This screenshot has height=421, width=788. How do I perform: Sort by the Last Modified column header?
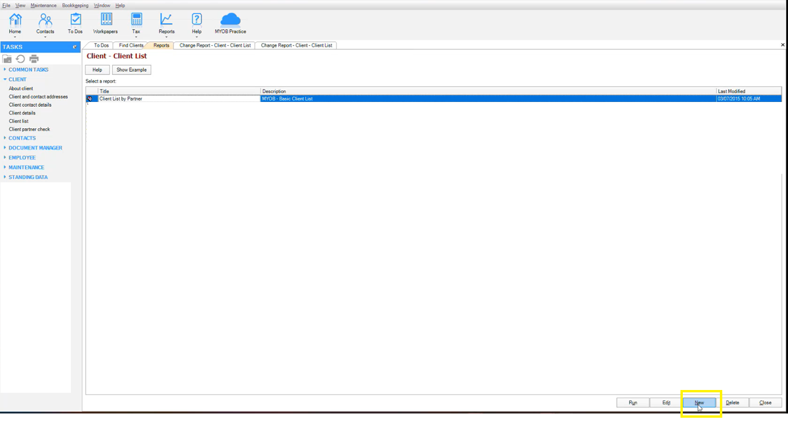point(749,91)
